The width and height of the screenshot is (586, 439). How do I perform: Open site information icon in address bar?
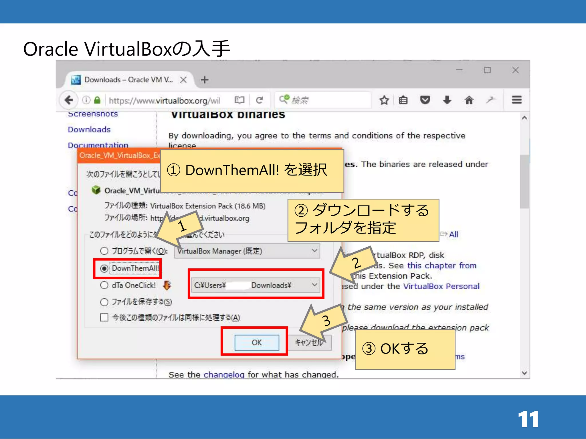(x=86, y=100)
